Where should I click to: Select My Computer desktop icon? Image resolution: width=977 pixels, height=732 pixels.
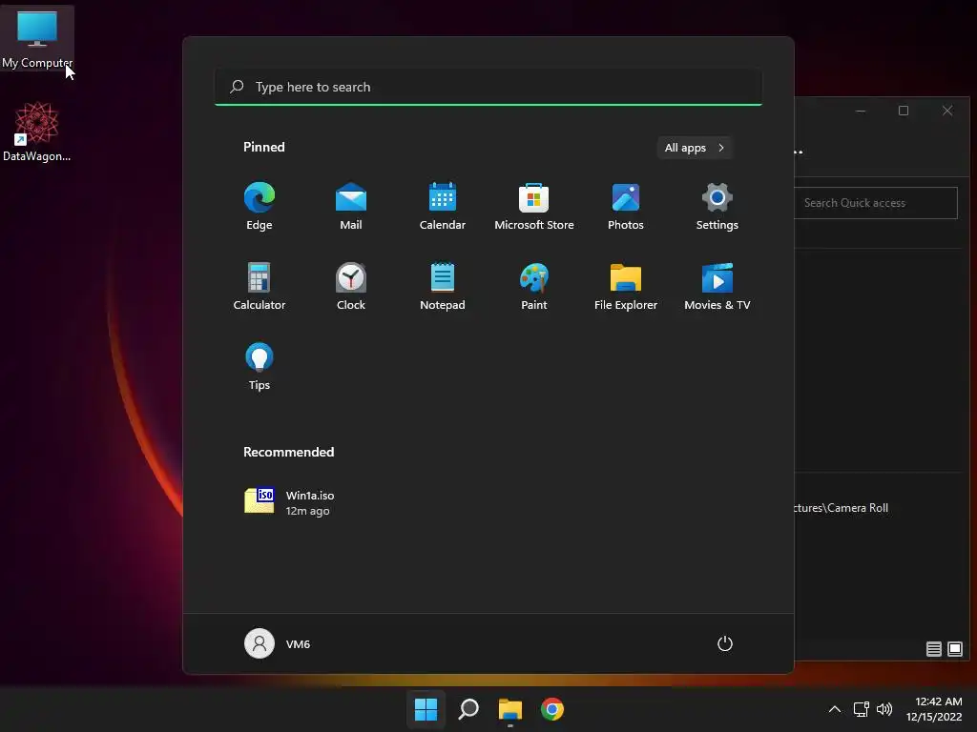point(37,37)
